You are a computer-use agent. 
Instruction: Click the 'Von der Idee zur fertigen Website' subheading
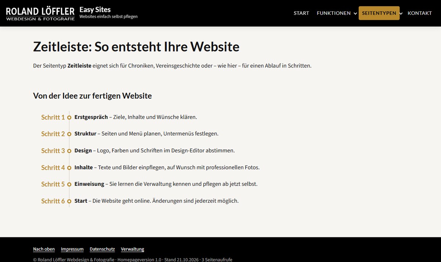pos(92,96)
